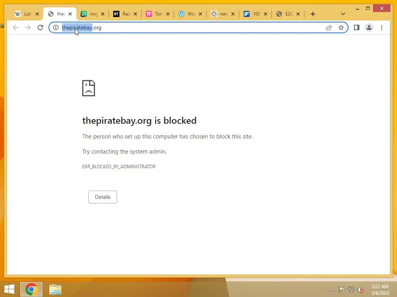The width and height of the screenshot is (397, 297).
Task: Switch to the Wikipedia List tab
Action: 23,14
